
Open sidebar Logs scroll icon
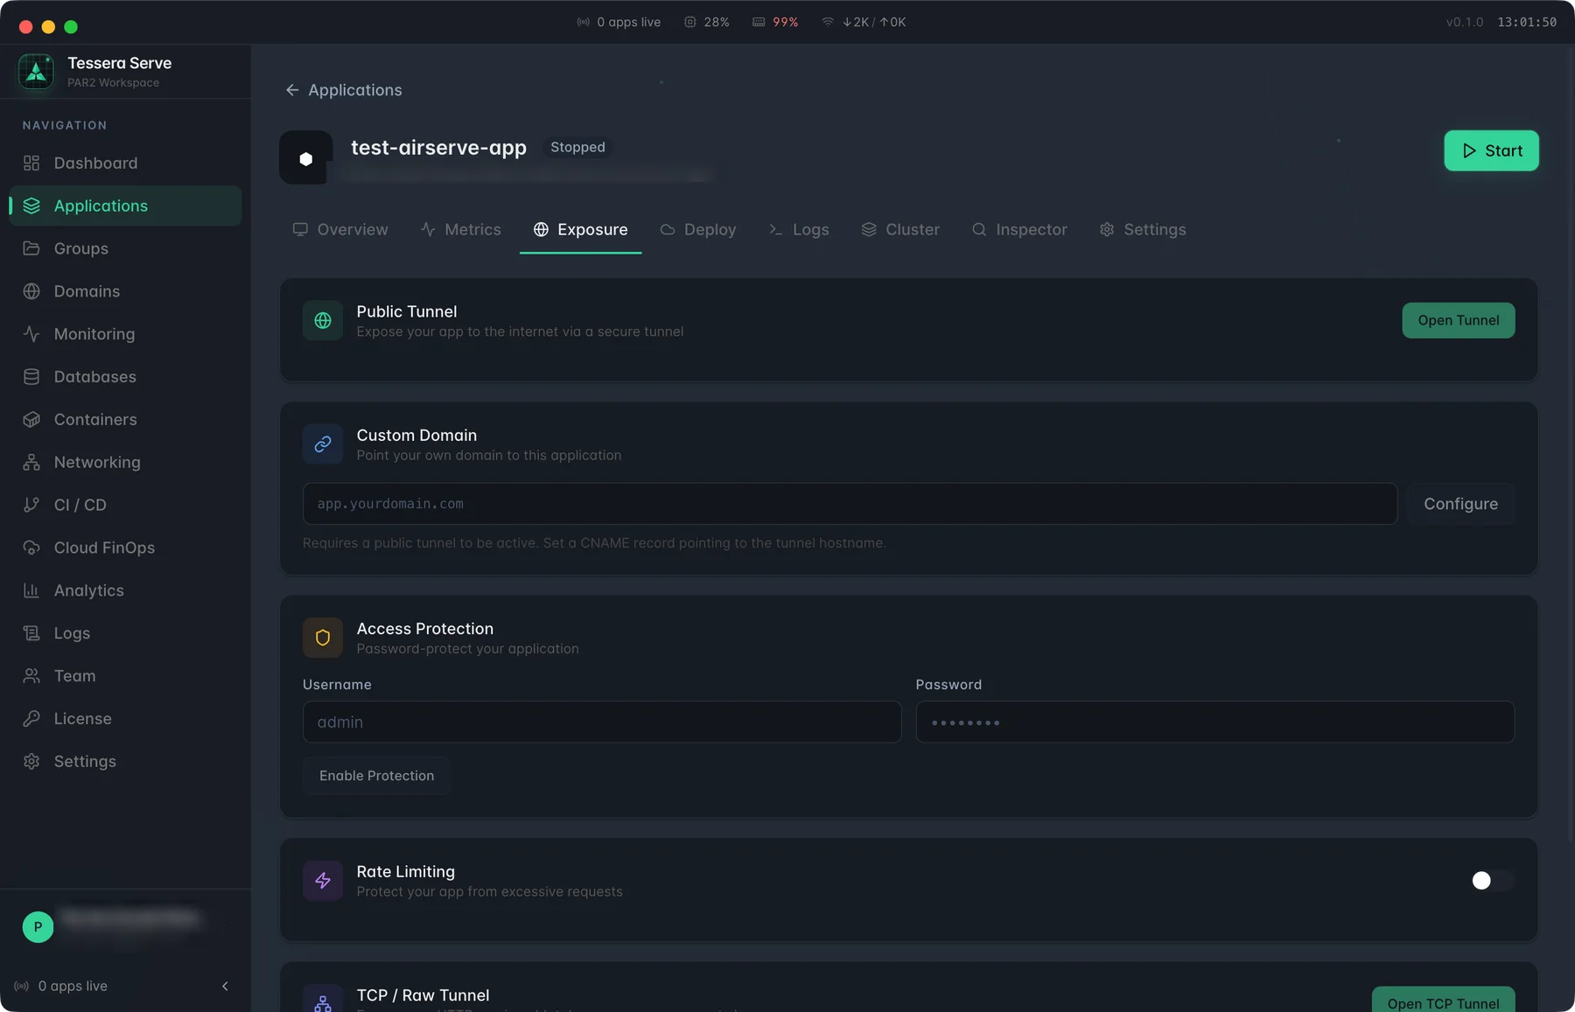point(31,633)
